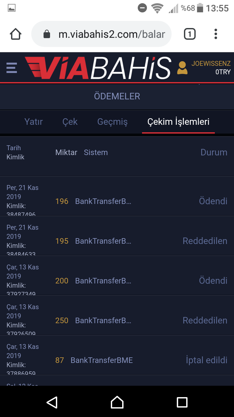Tap the ViaBahis logo

98,68
